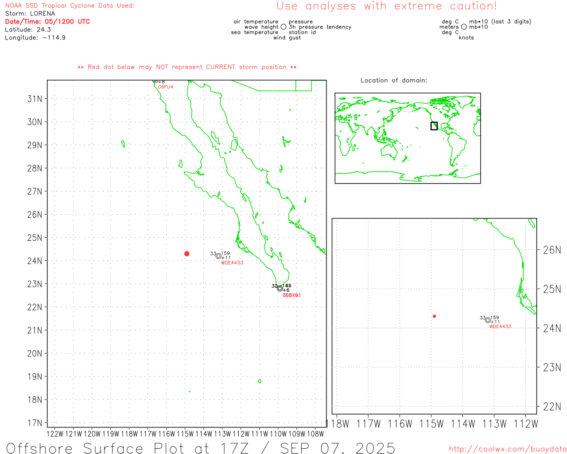The image size is (567, 454).
Task: Click the red WDE4433 label on main map
Action: pyautogui.click(x=232, y=262)
